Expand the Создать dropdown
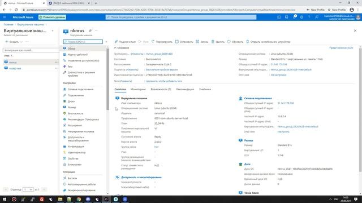 (x=14, y=42)
